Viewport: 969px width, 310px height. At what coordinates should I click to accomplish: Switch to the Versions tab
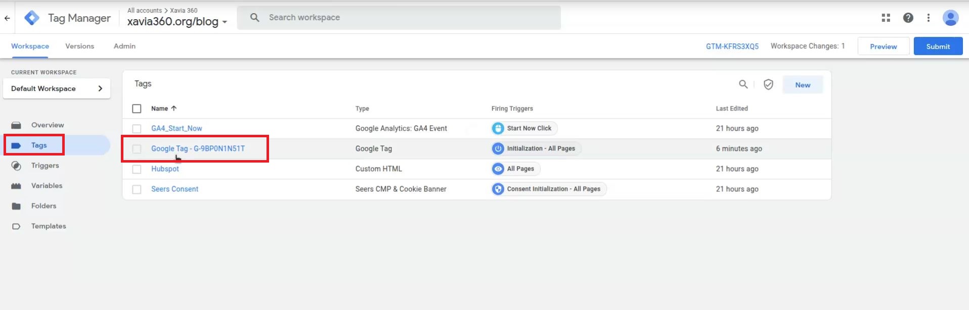coord(79,46)
